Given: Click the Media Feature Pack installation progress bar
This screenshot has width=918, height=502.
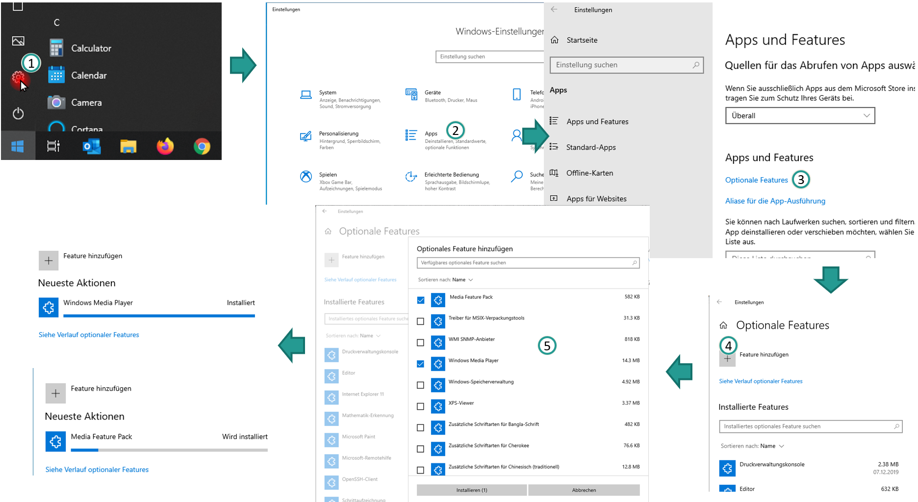Looking at the screenshot, I should 169,450.
